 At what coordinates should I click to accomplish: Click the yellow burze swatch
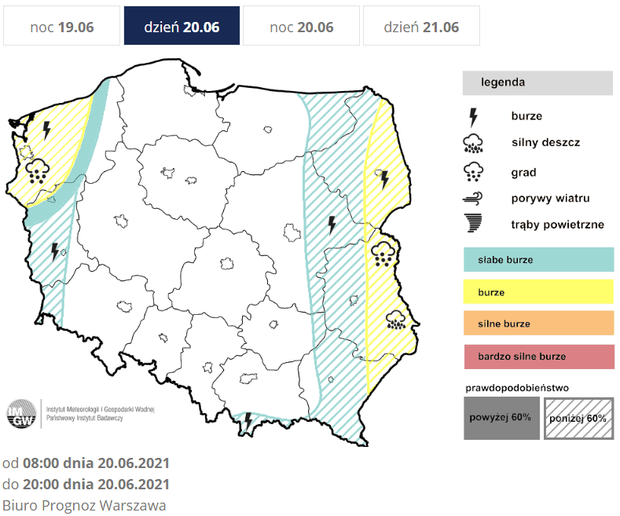tap(538, 292)
